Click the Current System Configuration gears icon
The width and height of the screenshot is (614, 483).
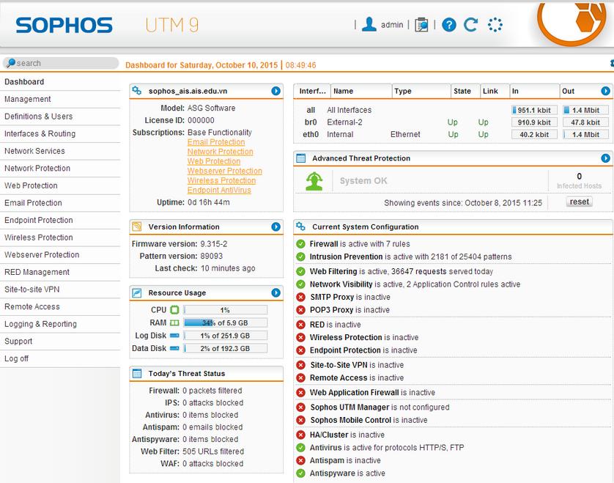click(x=300, y=226)
